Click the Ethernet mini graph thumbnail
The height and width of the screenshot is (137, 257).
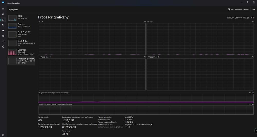click(12, 52)
